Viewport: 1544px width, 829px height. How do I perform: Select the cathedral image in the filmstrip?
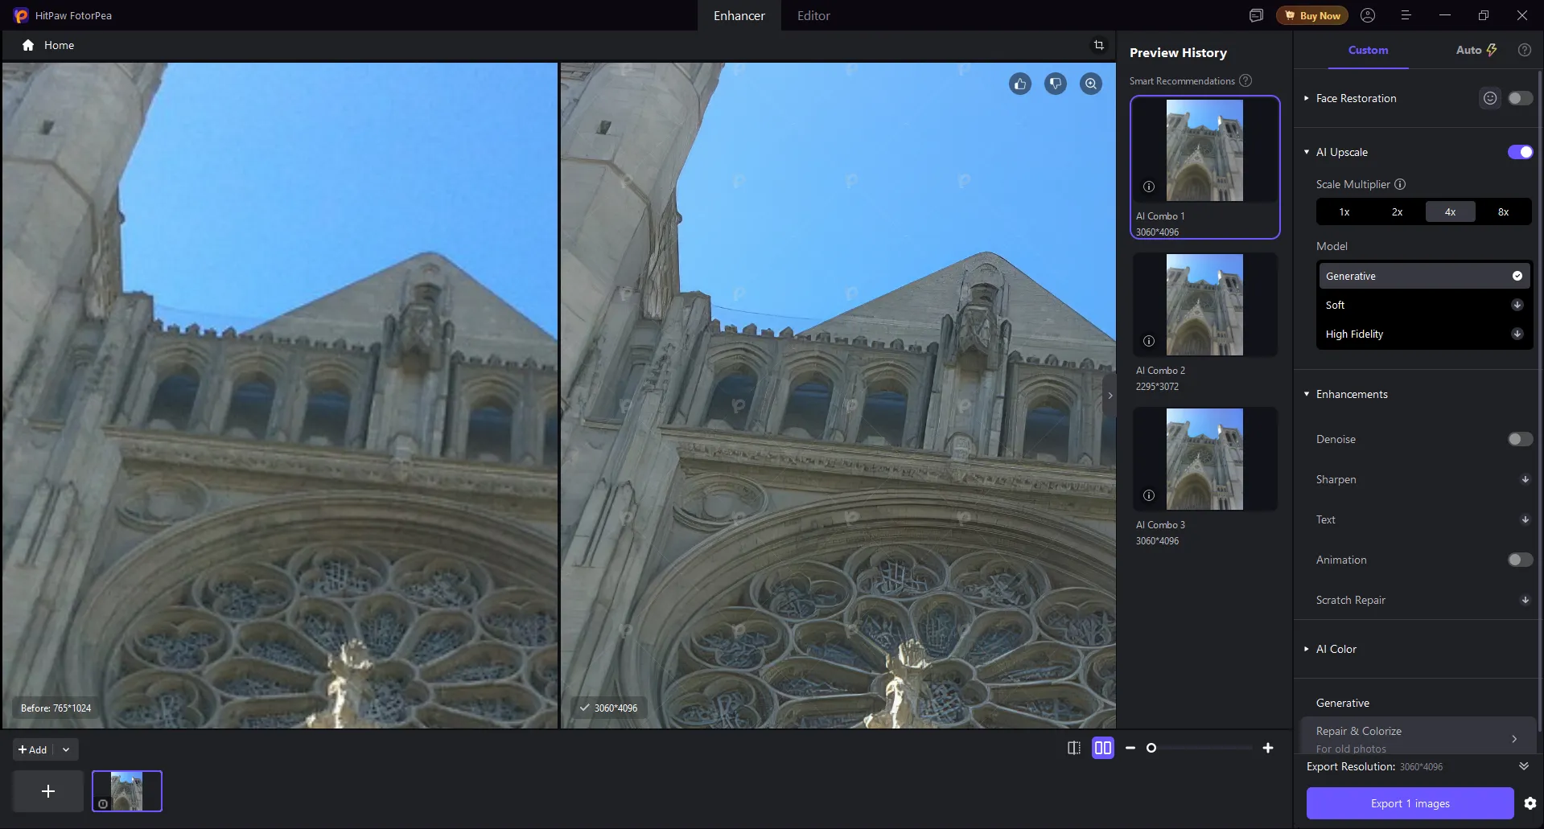point(127,791)
